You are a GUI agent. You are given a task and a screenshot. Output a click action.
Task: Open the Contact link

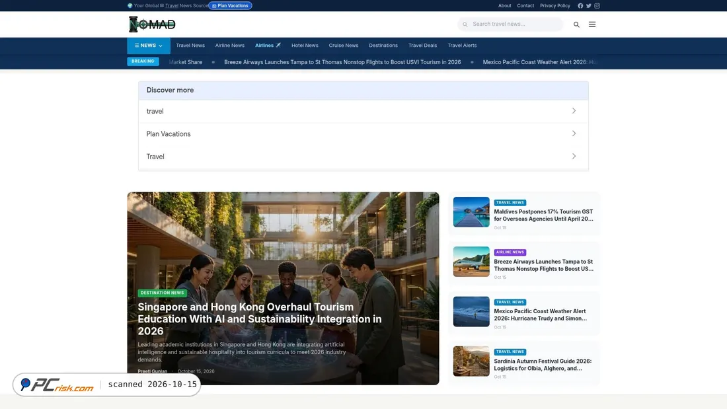tap(525, 5)
